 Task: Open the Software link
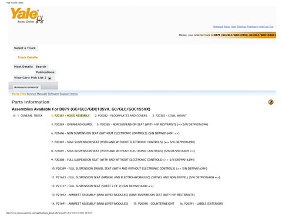(x=53, y=94)
